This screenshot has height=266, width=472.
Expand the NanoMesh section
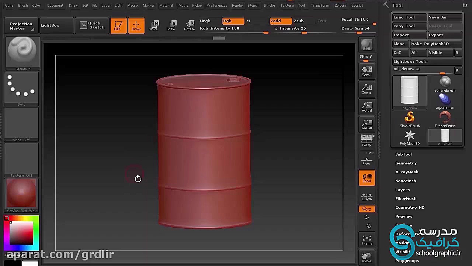point(406,181)
